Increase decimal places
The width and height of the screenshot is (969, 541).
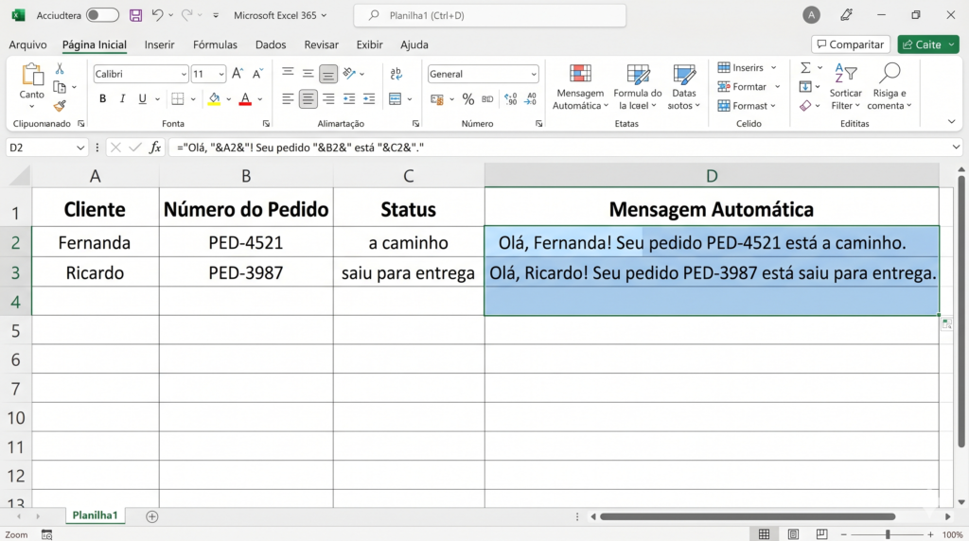[510, 98]
